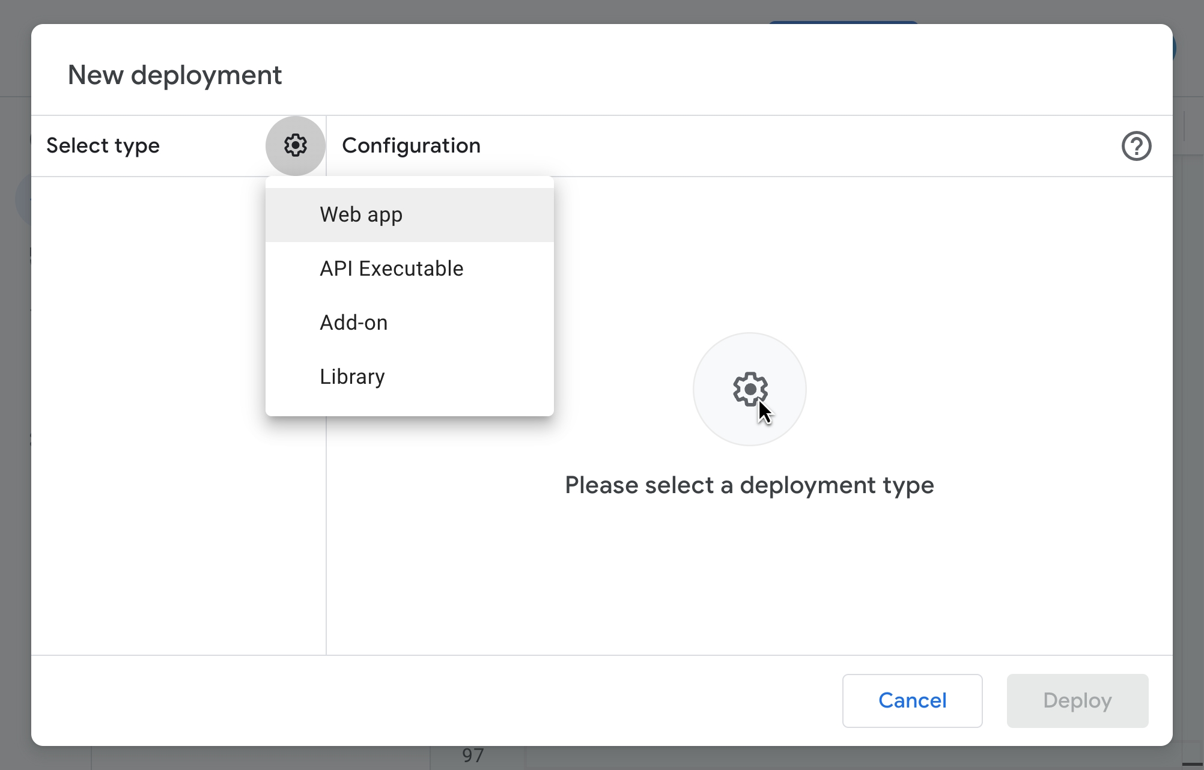
Task: Click the greyed-out Deploy button
Action: tap(1077, 700)
